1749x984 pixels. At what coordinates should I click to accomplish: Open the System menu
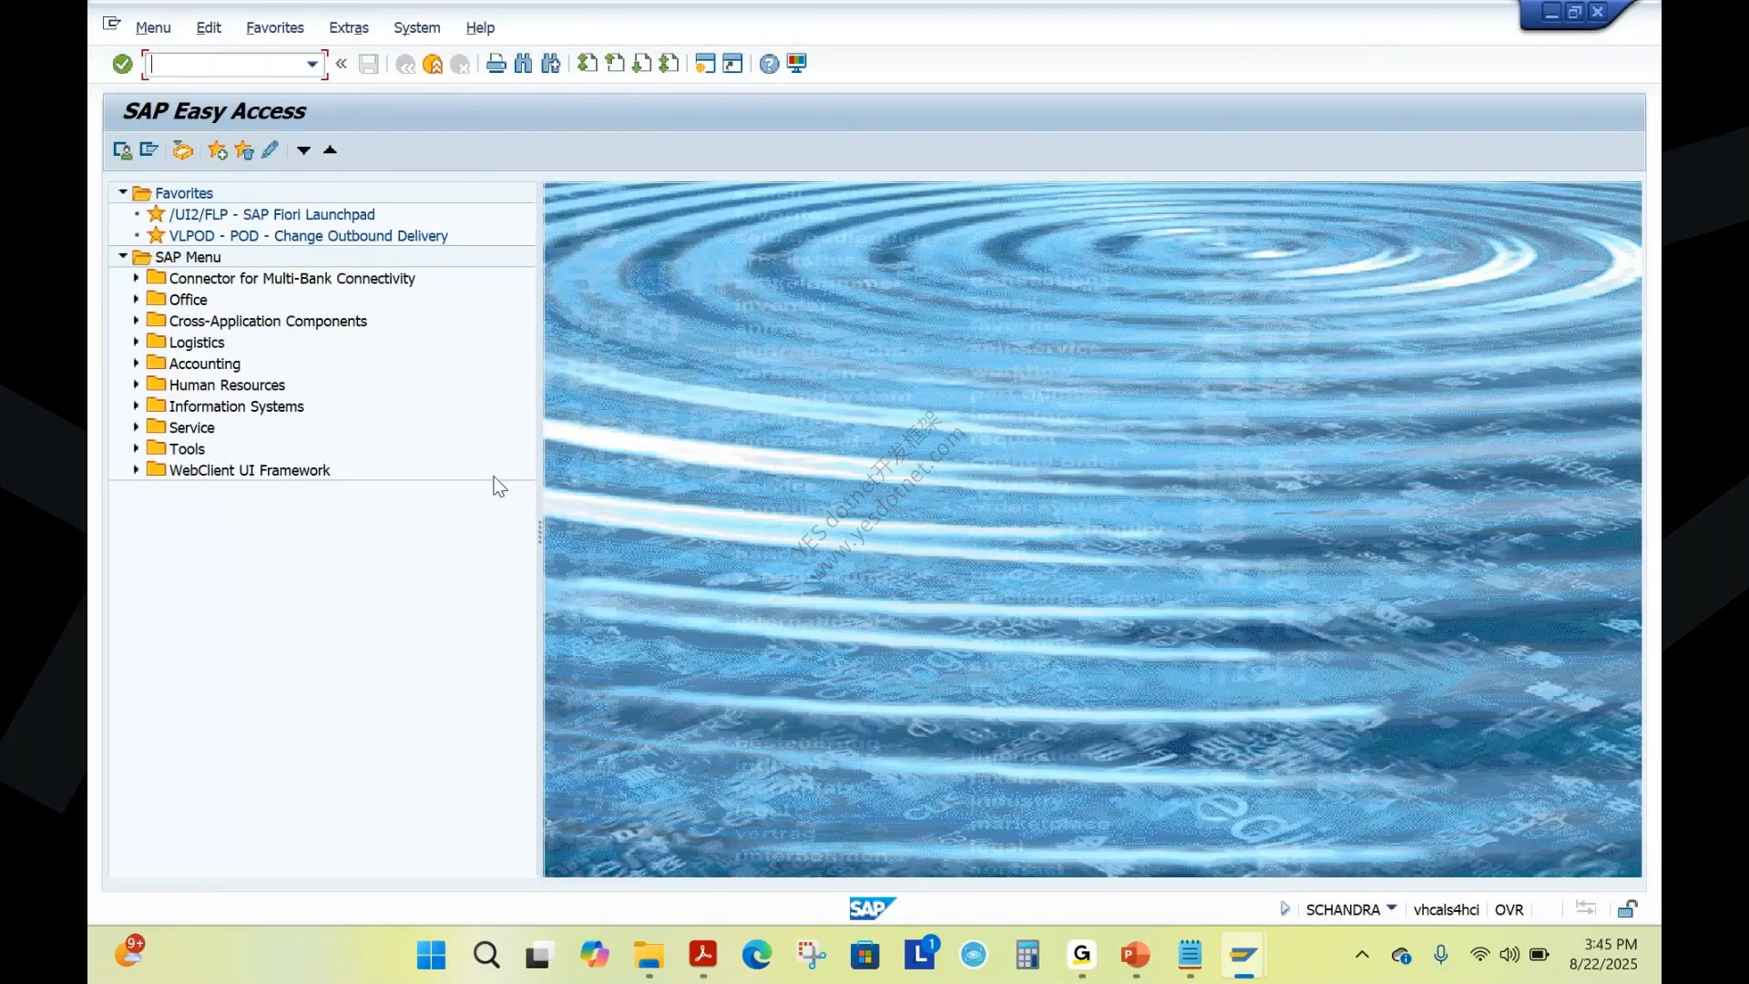417,27
